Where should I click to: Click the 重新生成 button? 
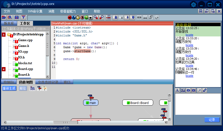click(x=9, y=89)
